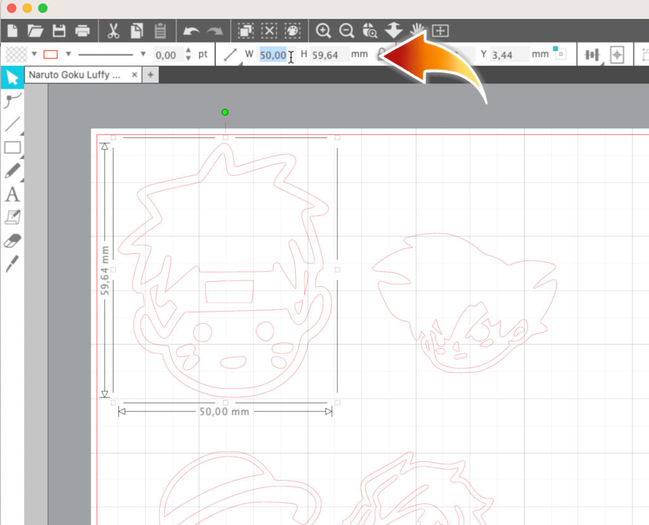The height and width of the screenshot is (525, 649).
Task: Click the Zoom In magnifier
Action: [x=323, y=30]
